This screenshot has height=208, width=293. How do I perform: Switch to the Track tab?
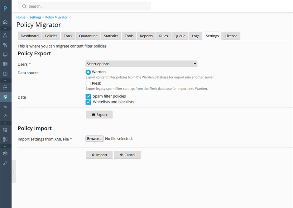tap(68, 36)
